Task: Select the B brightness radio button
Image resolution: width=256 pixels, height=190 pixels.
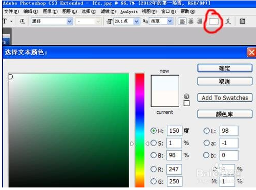Action: click(x=154, y=155)
